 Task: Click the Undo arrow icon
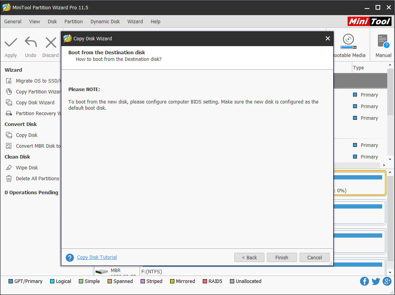(x=31, y=42)
